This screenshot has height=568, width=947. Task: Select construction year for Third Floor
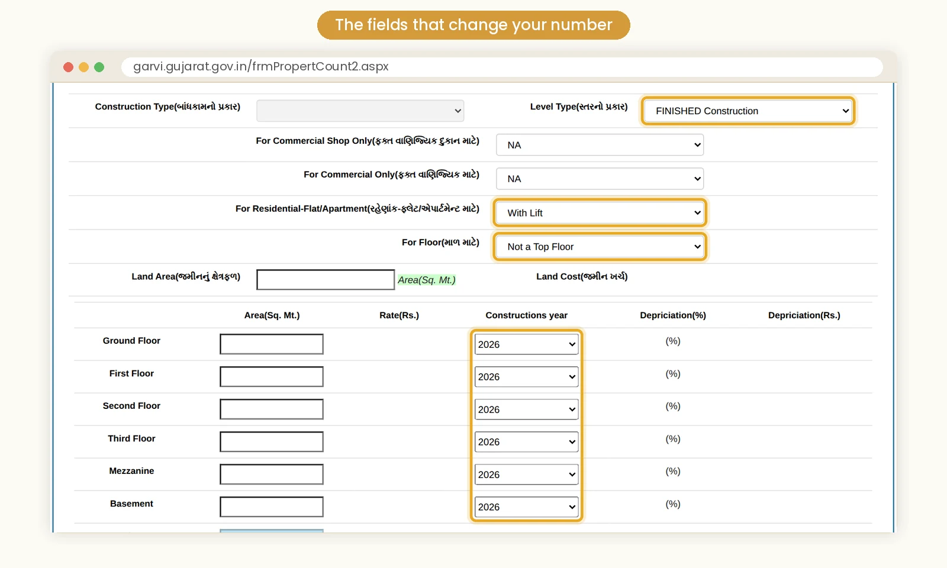pos(526,442)
